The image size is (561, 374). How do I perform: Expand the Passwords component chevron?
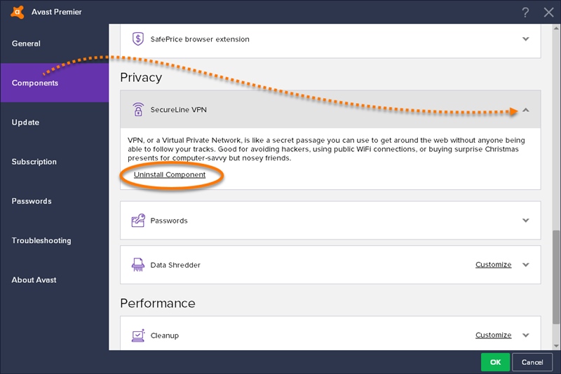(x=525, y=221)
